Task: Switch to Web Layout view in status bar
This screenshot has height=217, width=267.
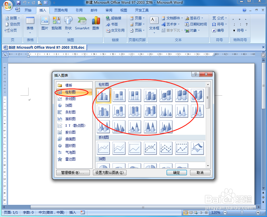Action: (195, 213)
